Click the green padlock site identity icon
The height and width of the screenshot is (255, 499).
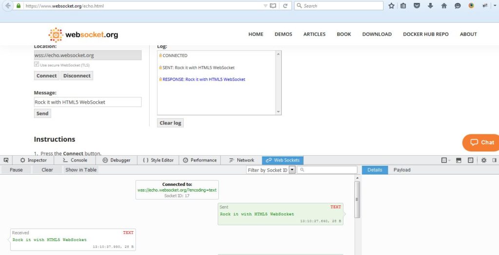coord(19,6)
